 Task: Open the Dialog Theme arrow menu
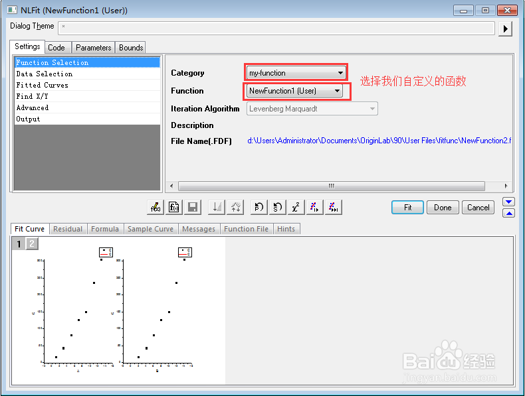click(505, 29)
